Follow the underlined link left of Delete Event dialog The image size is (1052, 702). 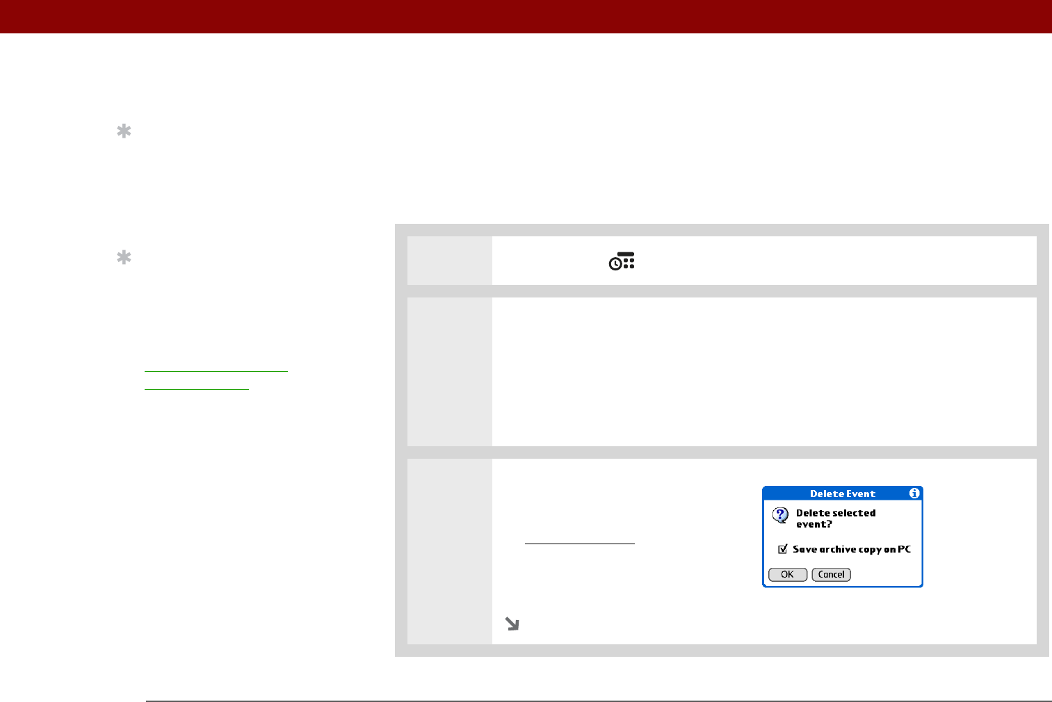pos(580,538)
